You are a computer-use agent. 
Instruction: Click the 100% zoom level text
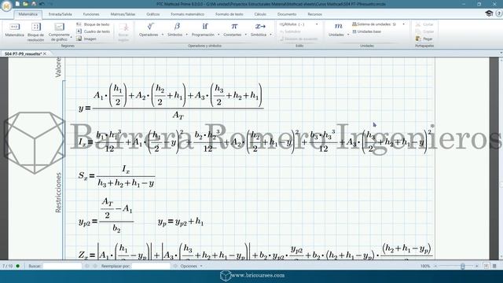coord(425,266)
